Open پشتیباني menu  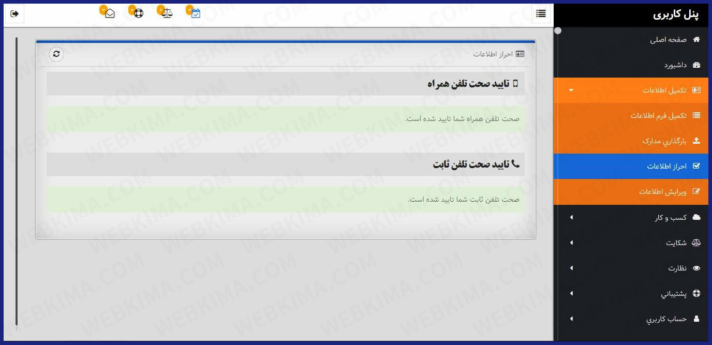click(x=631, y=293)
